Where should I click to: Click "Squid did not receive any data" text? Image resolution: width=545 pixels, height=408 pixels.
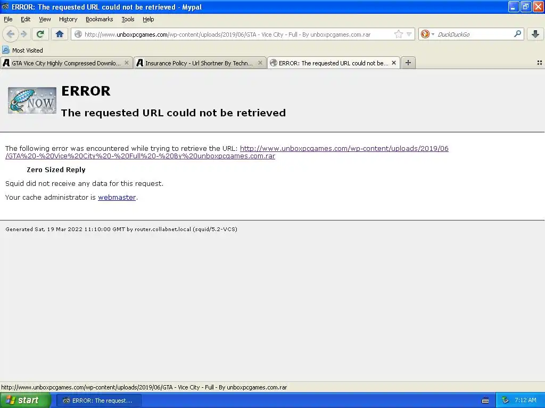tap(84, 183)
